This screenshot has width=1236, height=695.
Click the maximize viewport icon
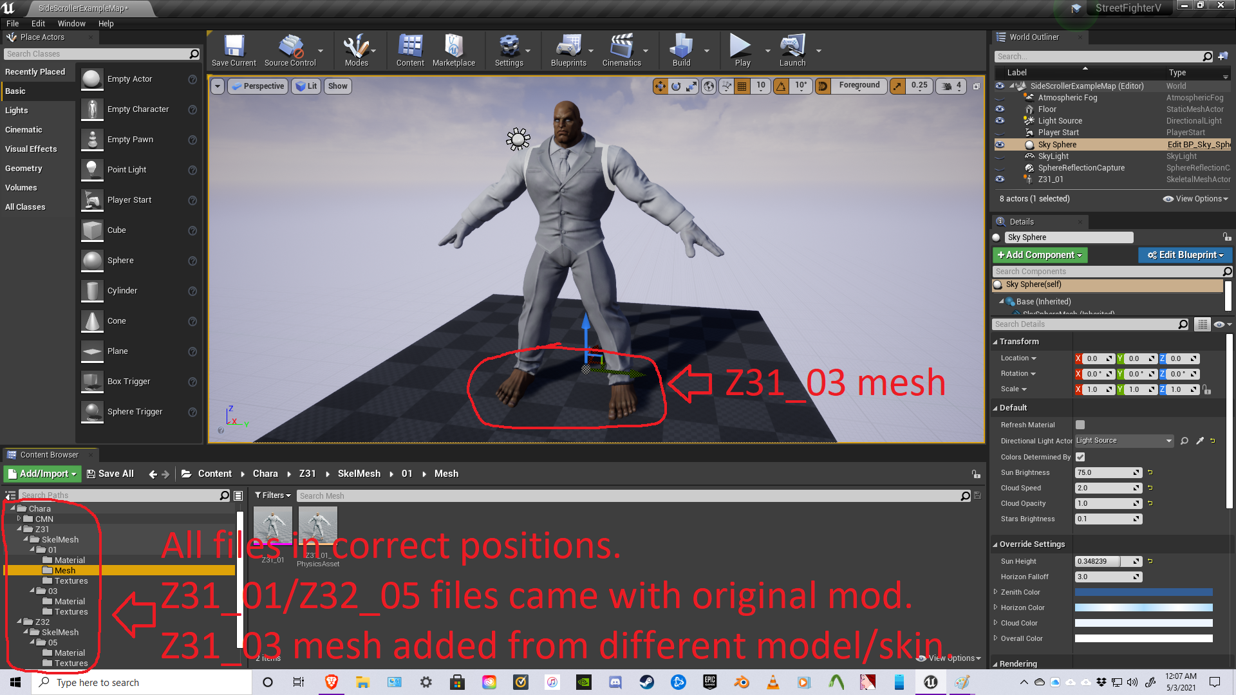(976, 86)
